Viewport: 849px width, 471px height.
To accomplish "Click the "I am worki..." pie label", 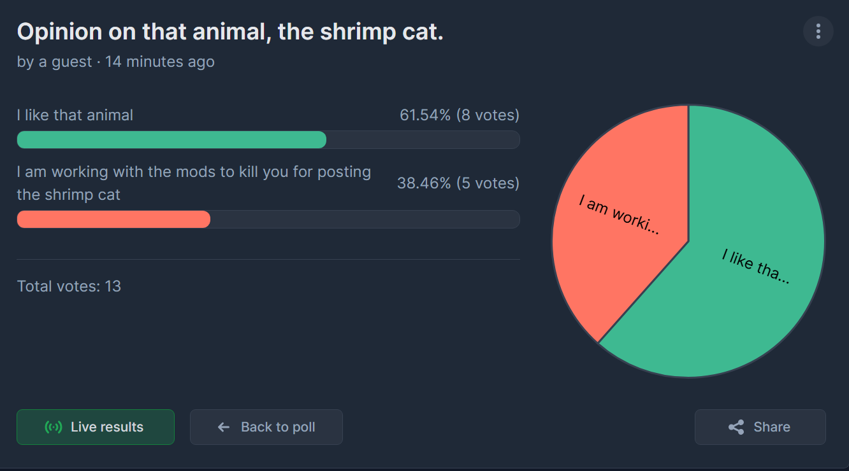I will coord(620,215).
